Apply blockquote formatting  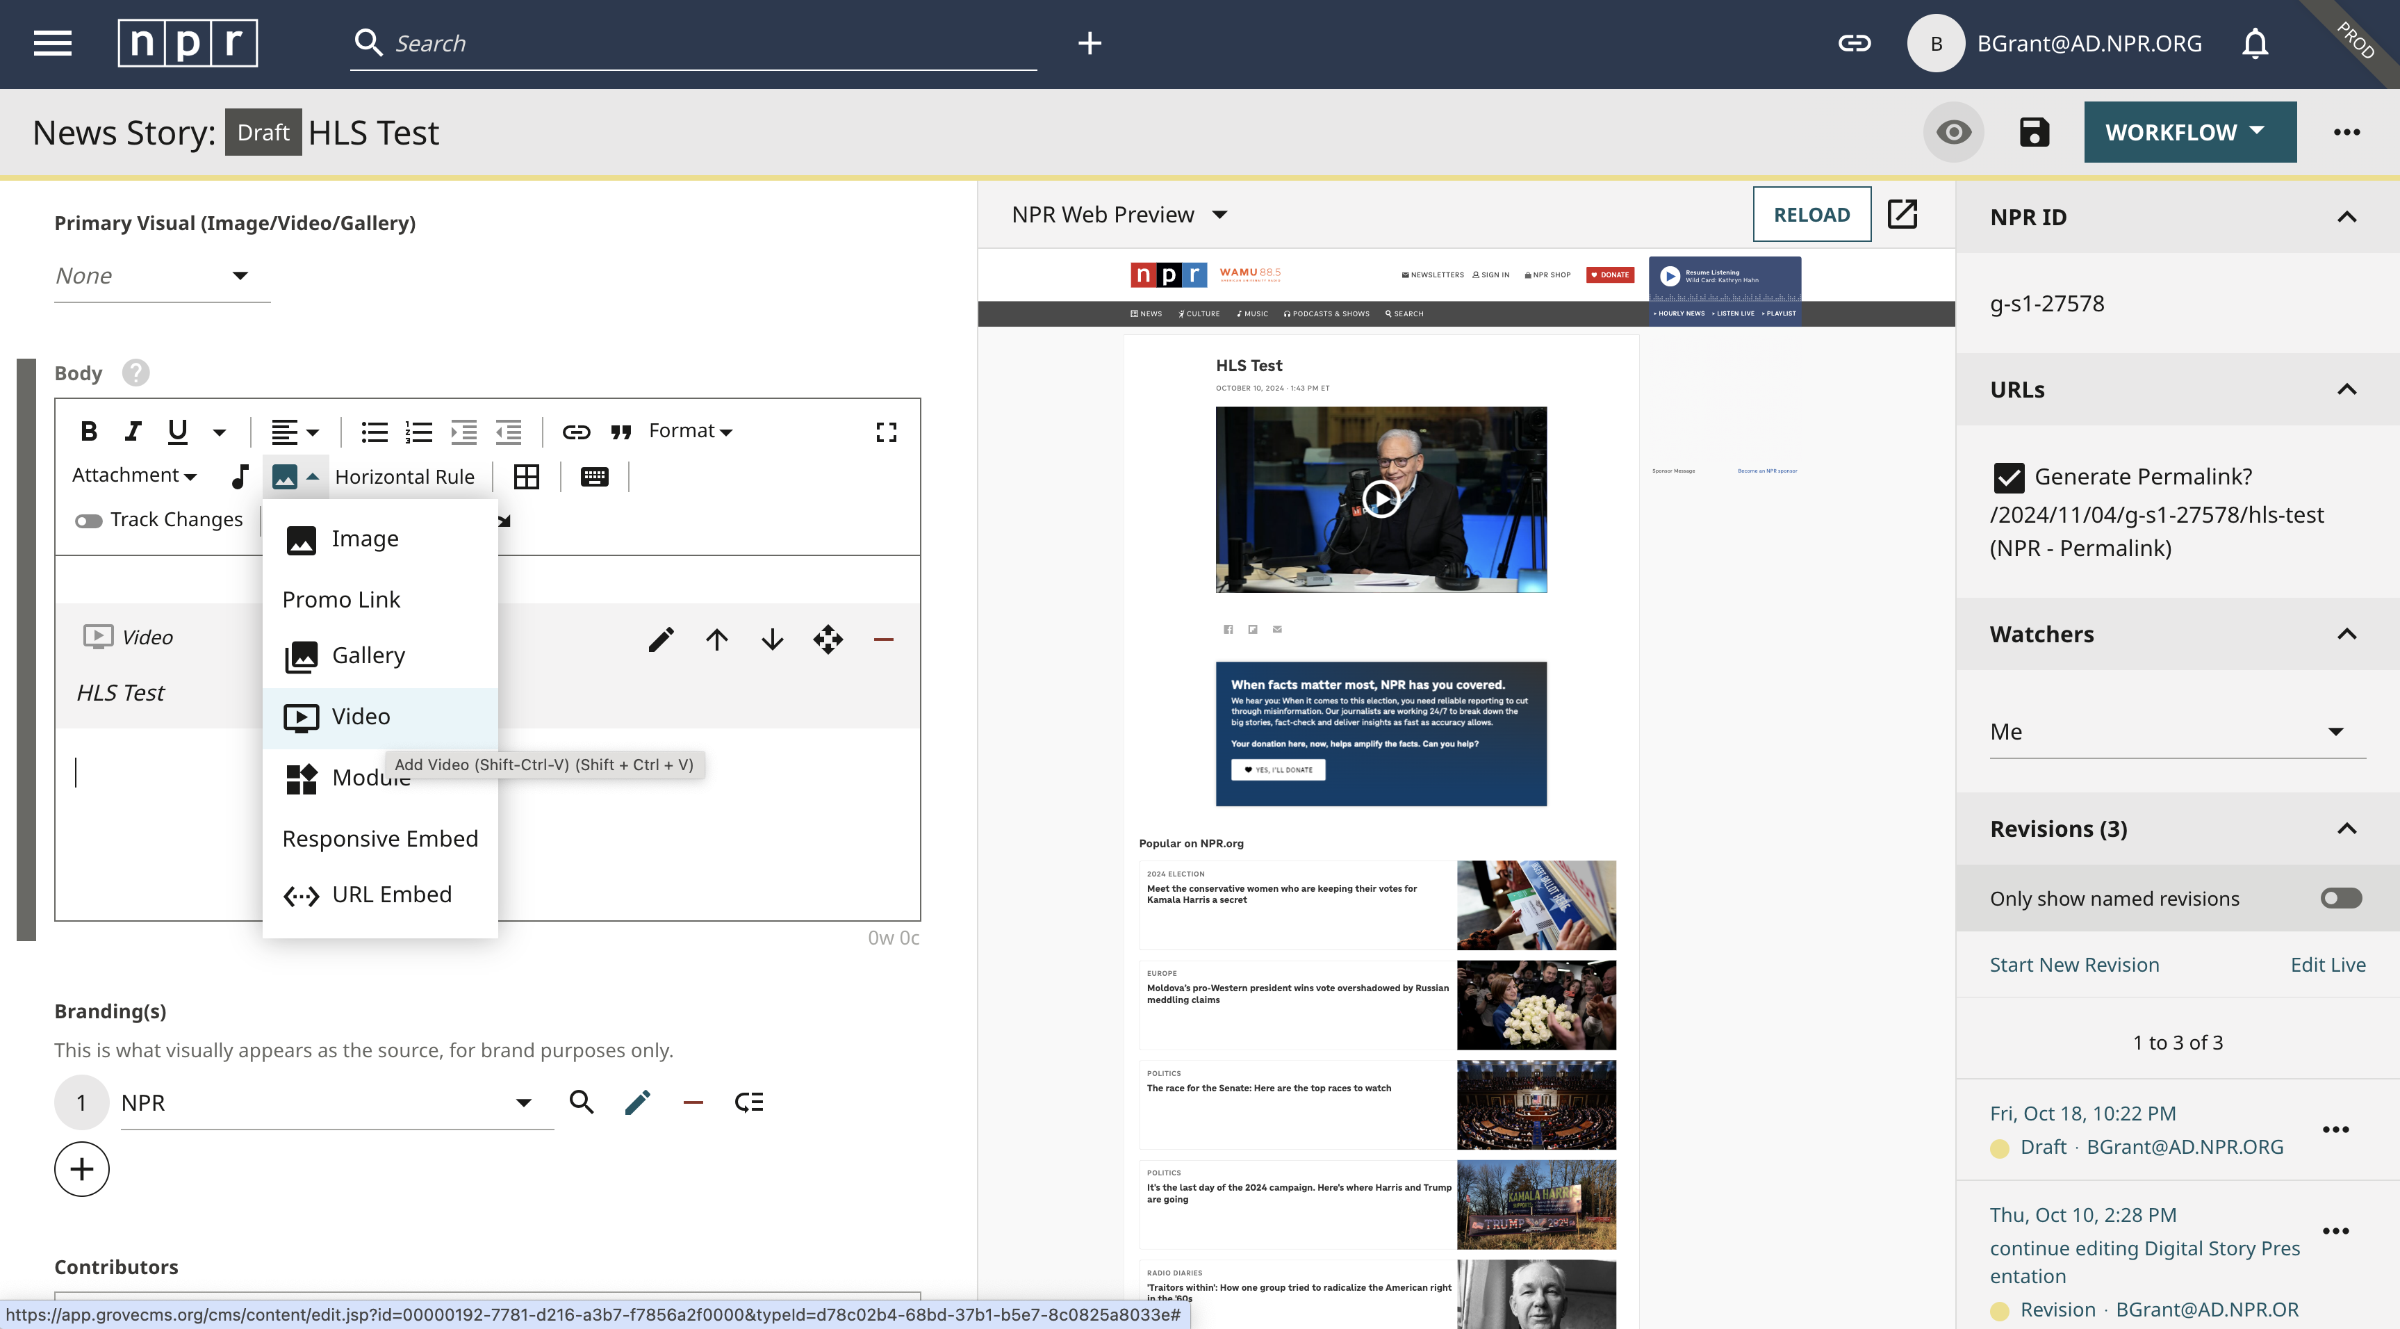pos(620,432)
